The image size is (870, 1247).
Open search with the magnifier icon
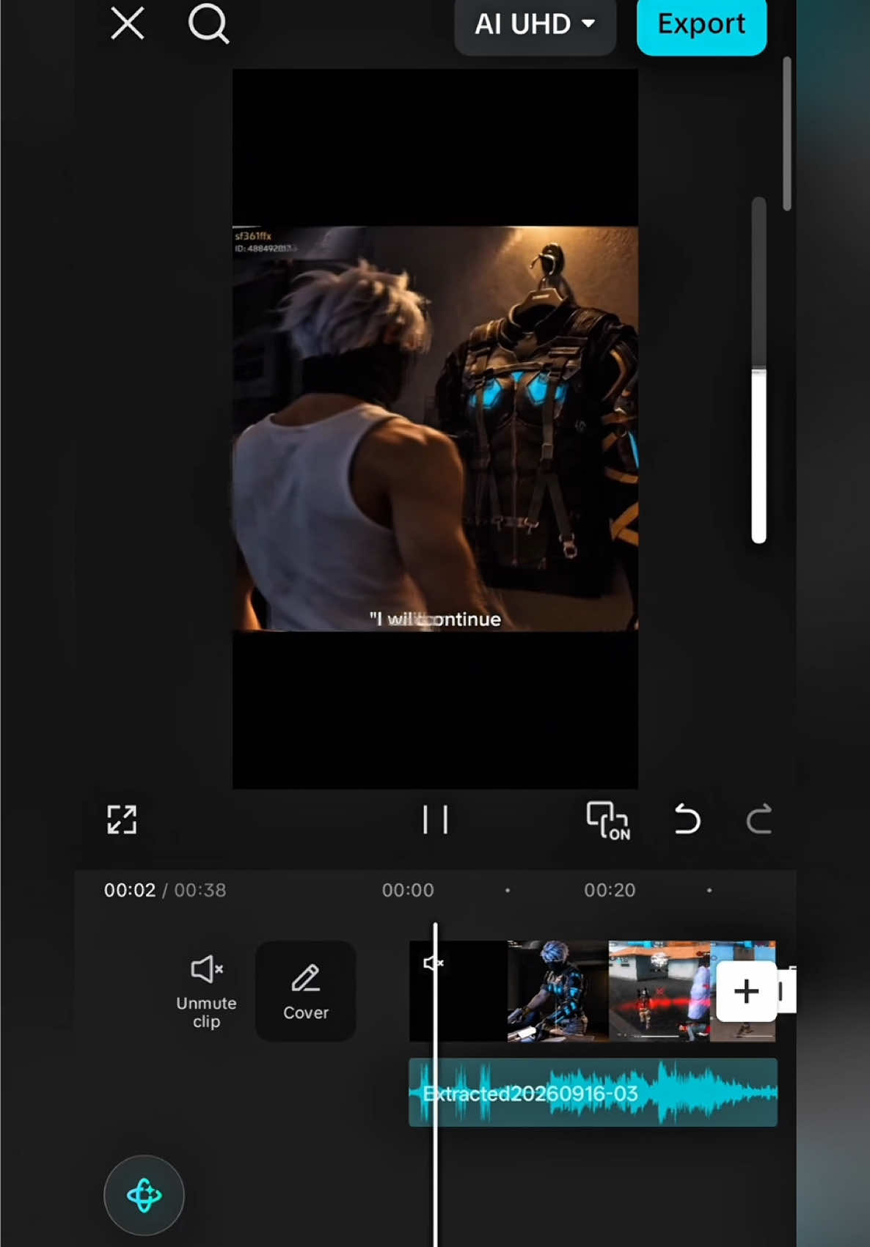[x=208, y=24]
